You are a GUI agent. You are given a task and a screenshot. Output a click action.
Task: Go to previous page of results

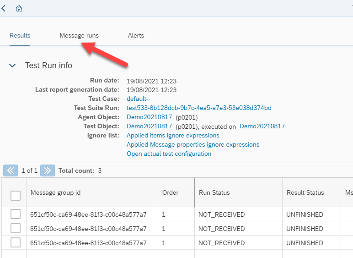(x=11, y=170)
